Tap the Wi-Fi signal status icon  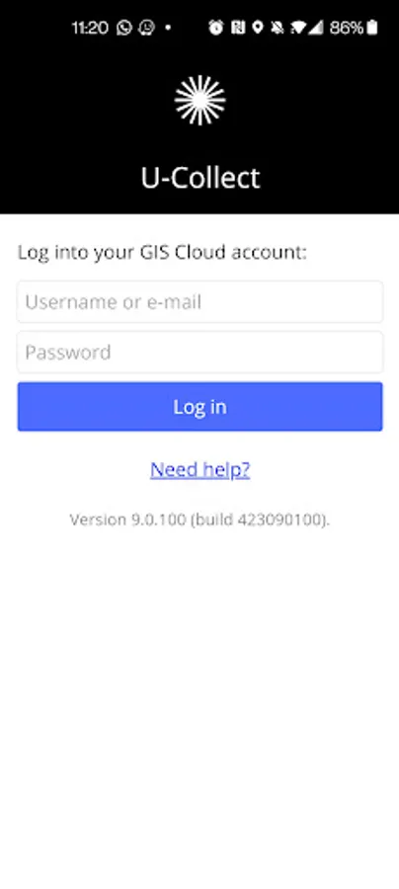click(x=297, y=28)
